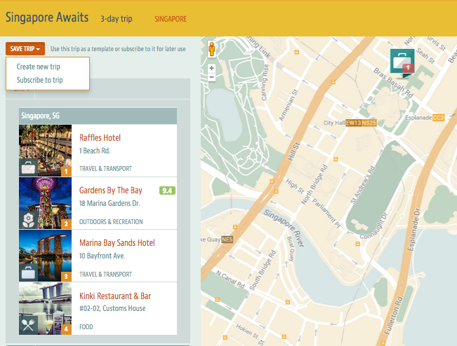457x346 pixels.
Task: Click the fork and knife icon on Kinki Restaurant
Action: [28, 326]
